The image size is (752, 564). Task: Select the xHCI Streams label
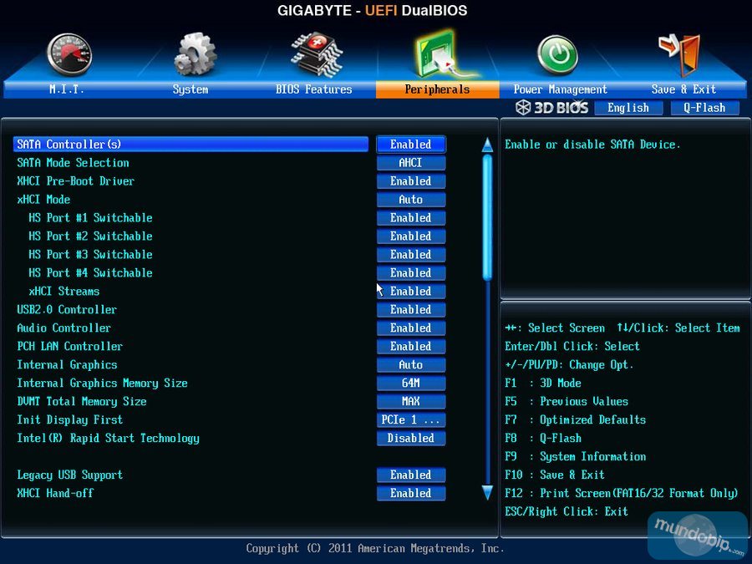(x=64, y=291)
